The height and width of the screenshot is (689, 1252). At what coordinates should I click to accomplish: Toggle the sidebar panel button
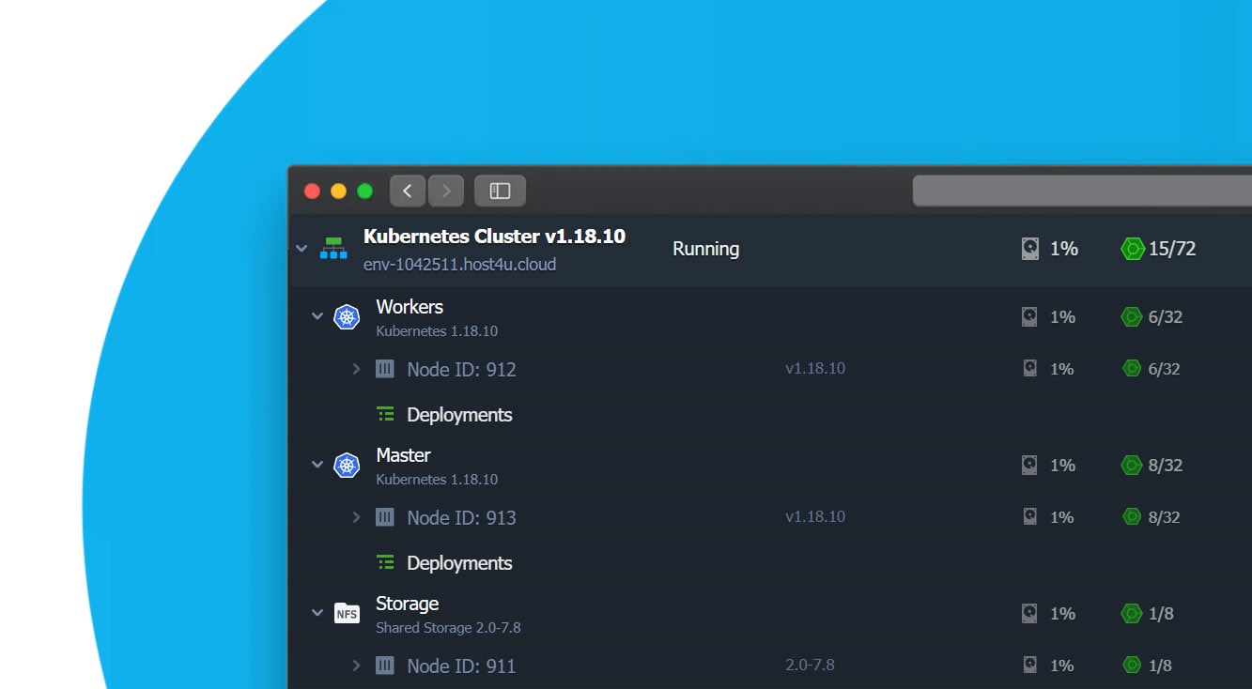500,191
